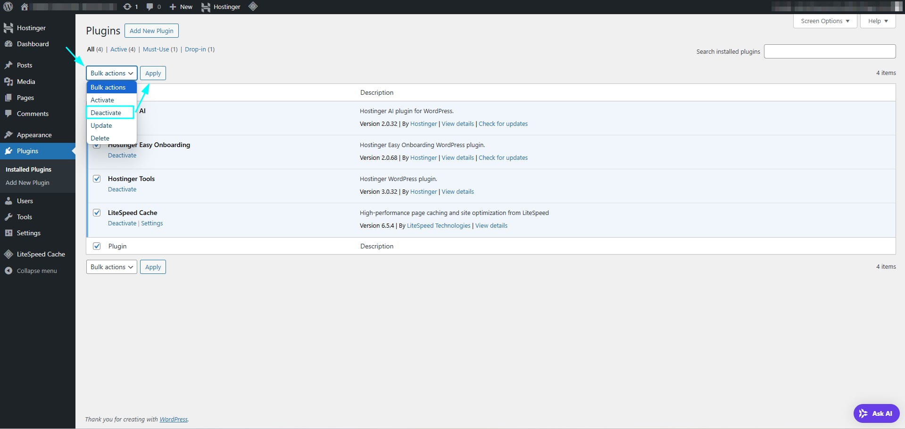
Task: Open Appearance from the sidebar
Action: pos(34,135)
